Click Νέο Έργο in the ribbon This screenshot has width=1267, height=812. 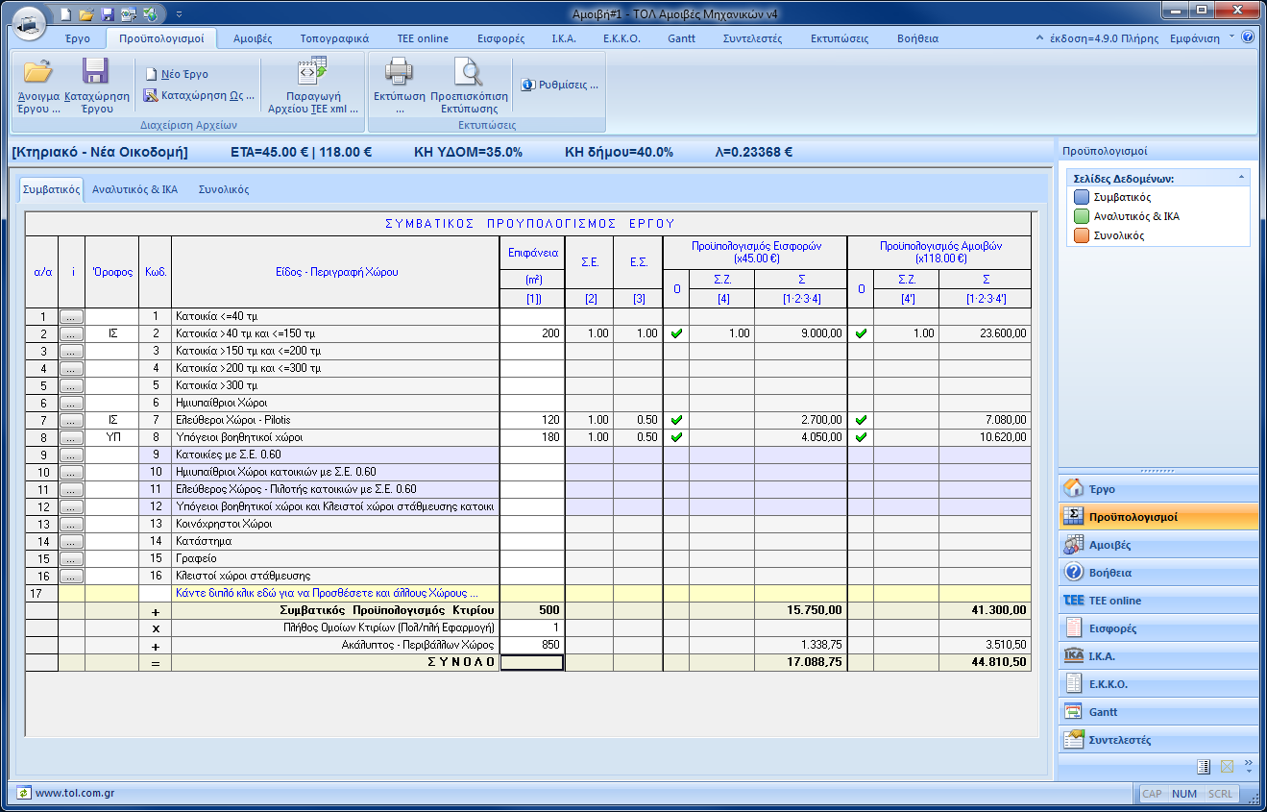[x=177, y=74]
